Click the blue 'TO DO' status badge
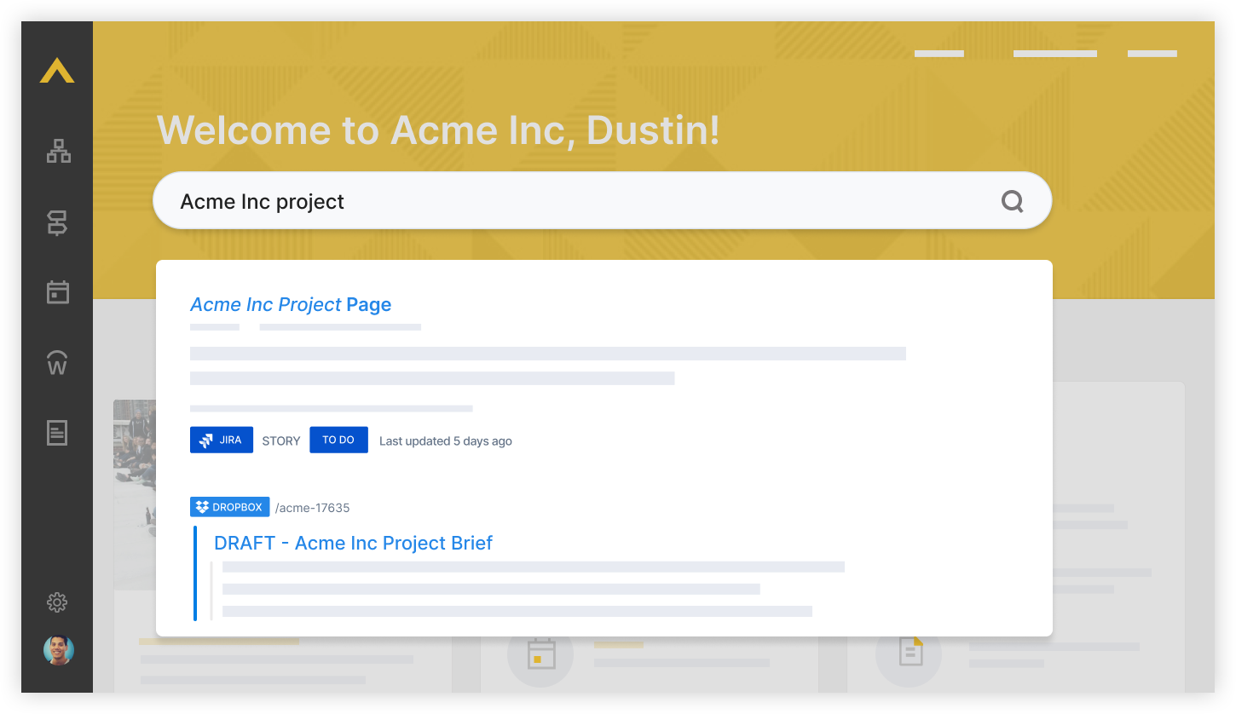 point(338,440)
